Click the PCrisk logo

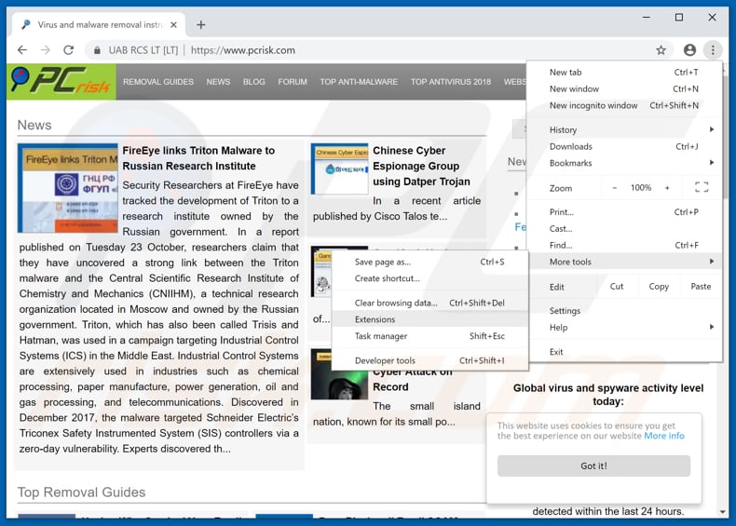point(61,81)
